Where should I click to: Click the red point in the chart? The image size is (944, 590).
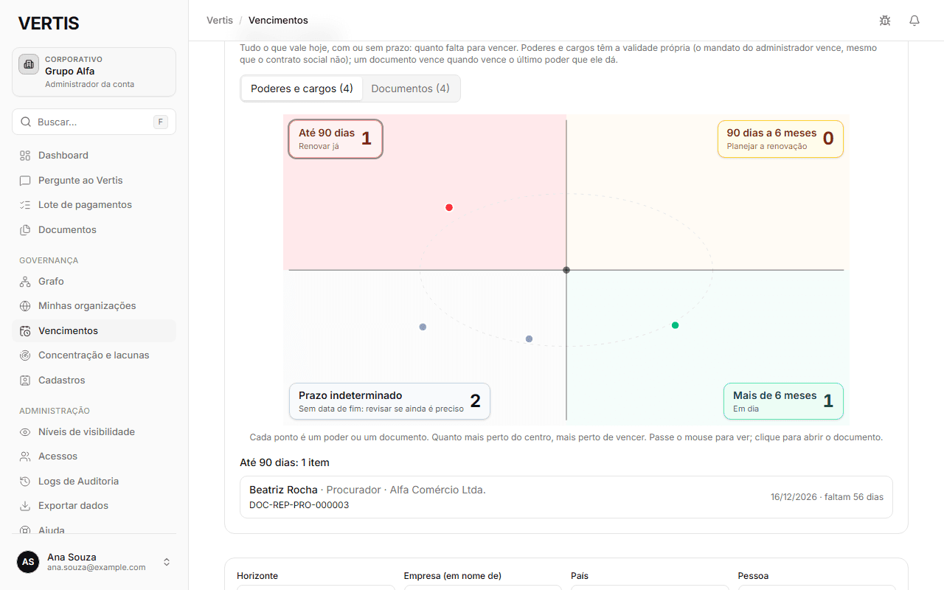tap(449, 207)
